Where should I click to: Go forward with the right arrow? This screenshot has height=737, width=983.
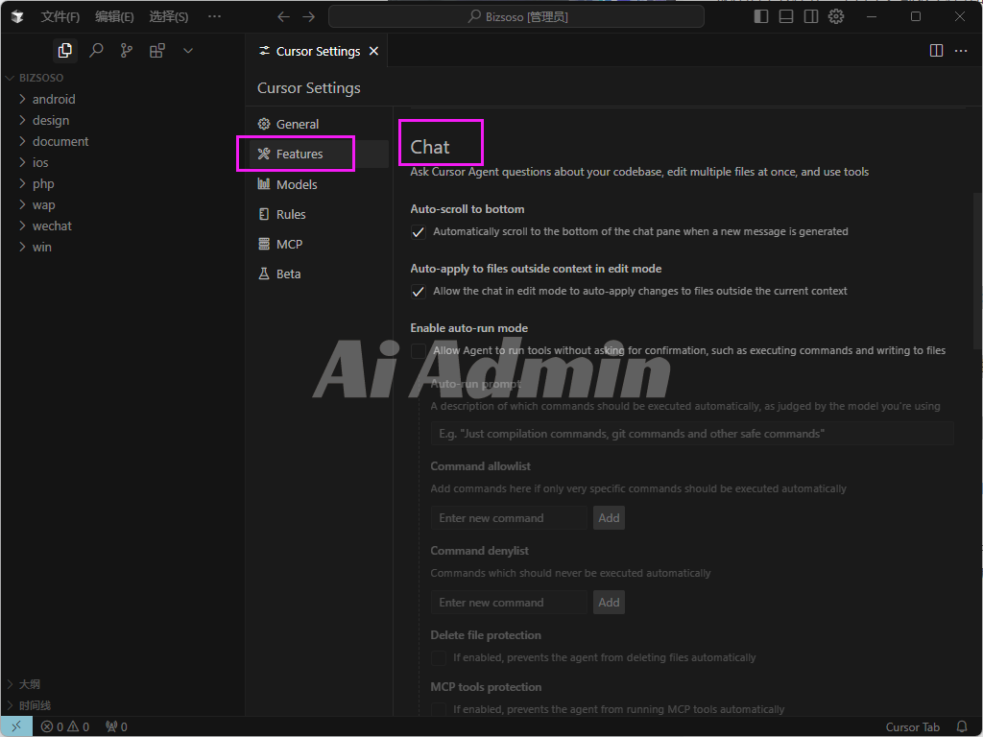(308, 17)
